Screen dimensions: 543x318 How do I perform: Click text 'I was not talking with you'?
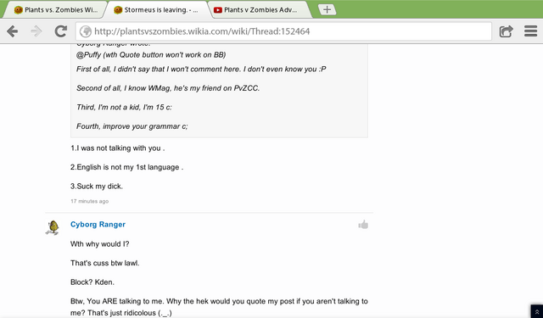[x=119, y=148]
